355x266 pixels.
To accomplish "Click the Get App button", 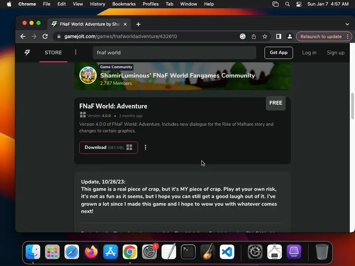I will [278, 53].
